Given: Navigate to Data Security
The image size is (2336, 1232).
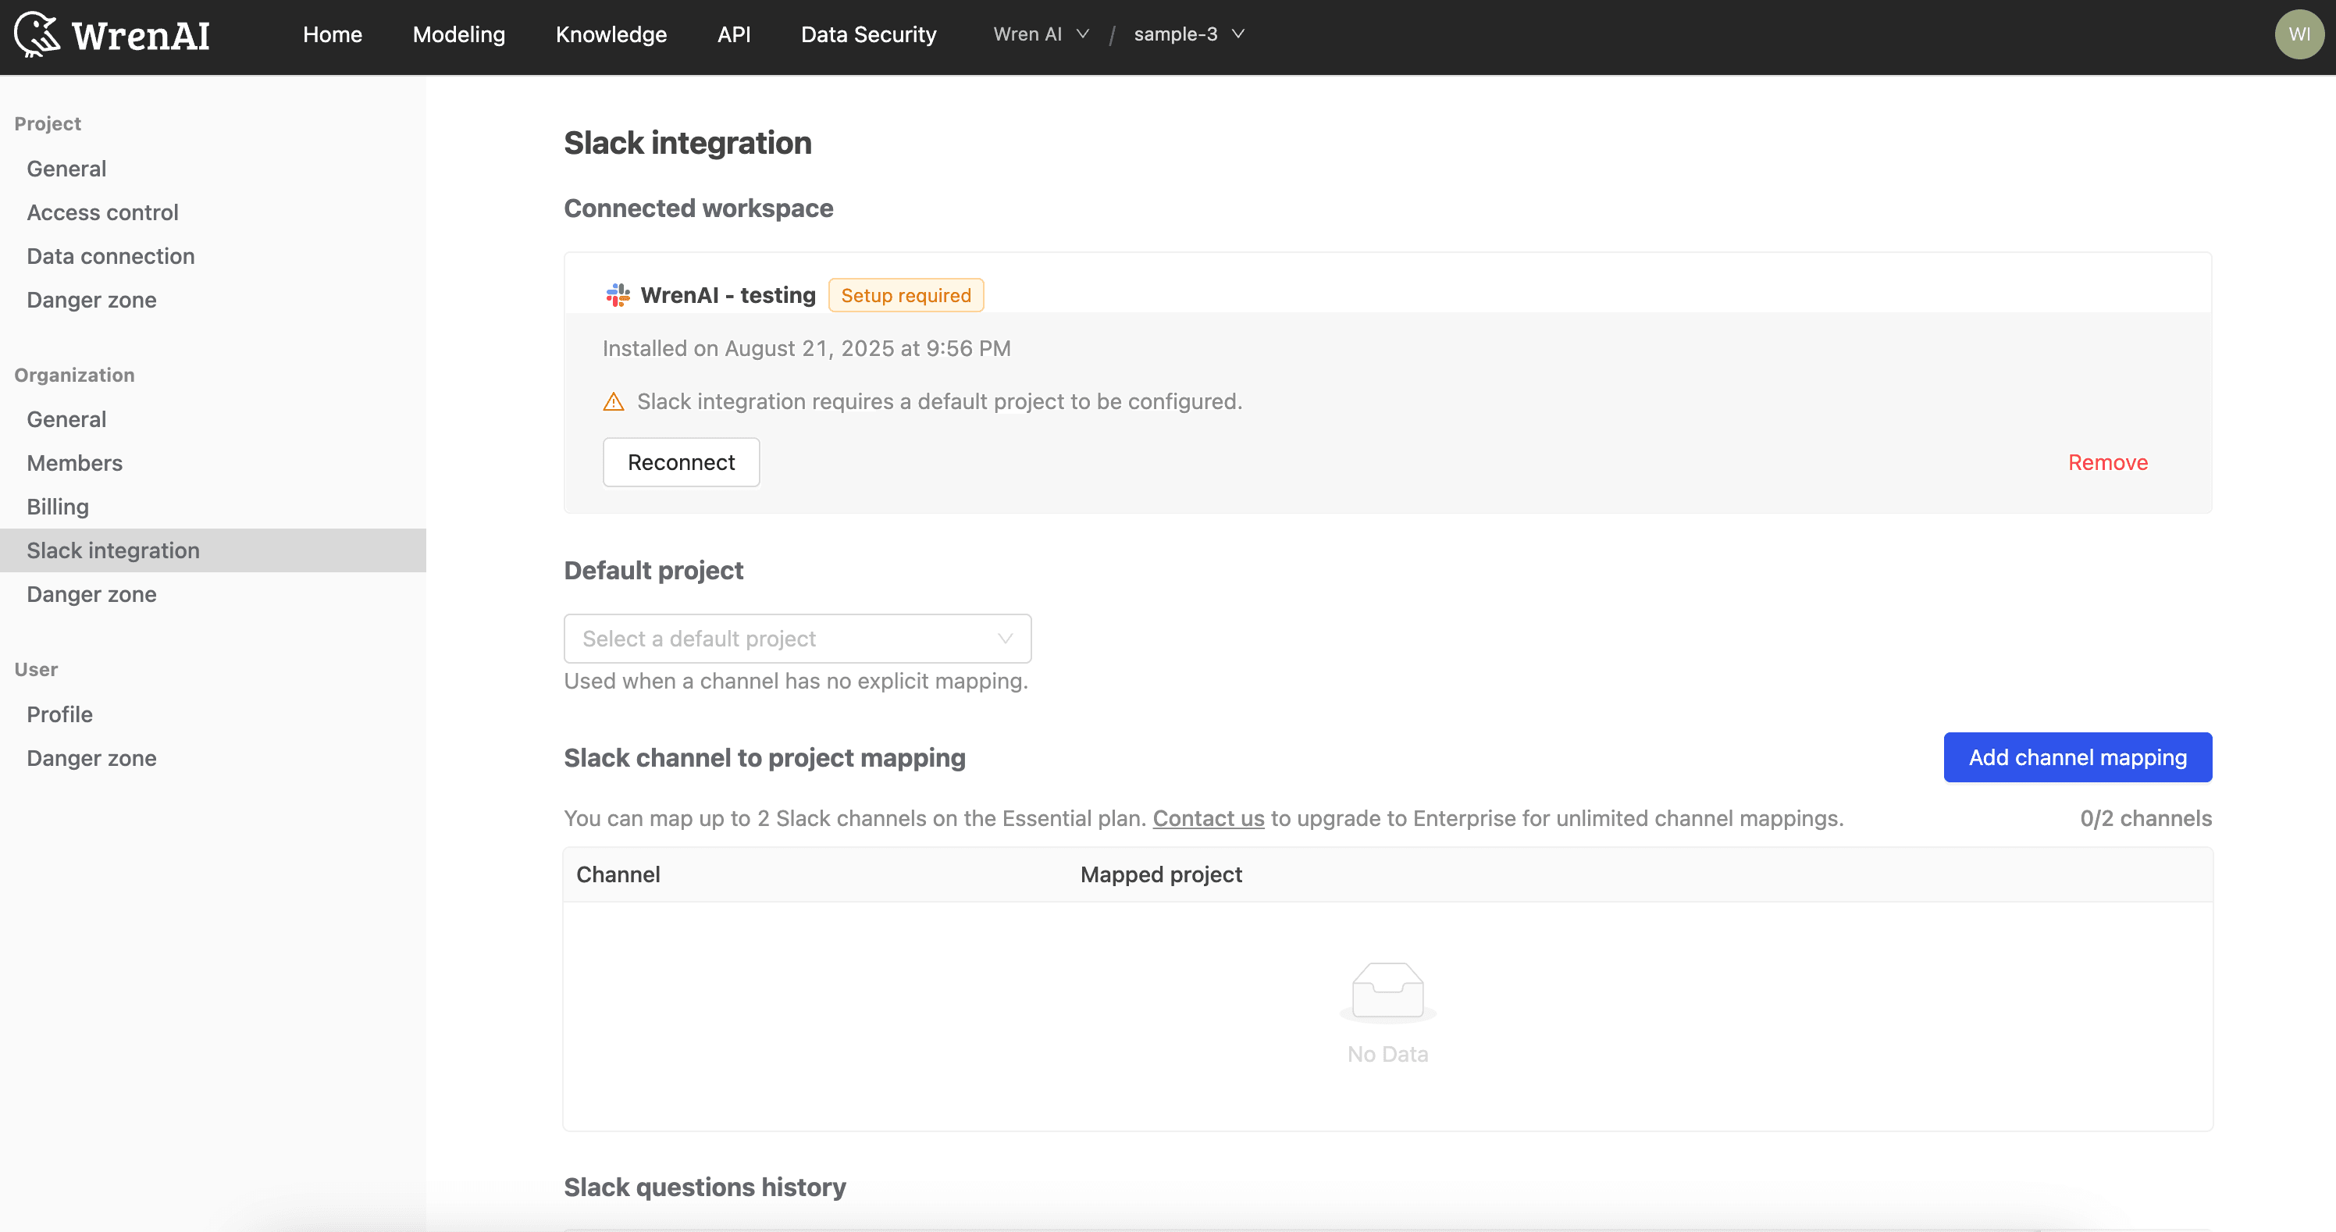Looking at the screenshot, I should click(x=868, y=34).
